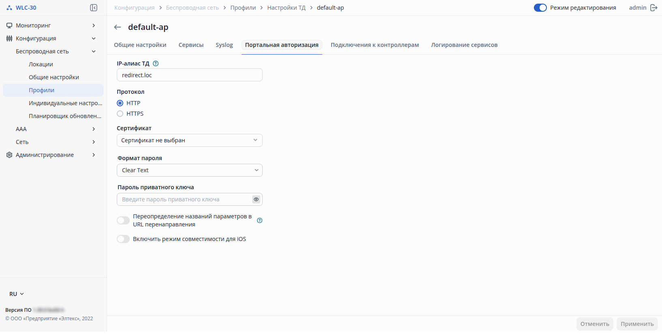The height and width of the screenshot is (334, 662).
Task: Click the IP-алиас ТД input field
Action: [x=190, y=75]
